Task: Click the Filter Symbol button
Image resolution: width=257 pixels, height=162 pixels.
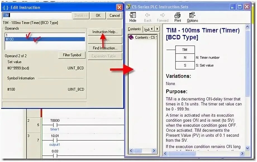Action: click(72, 55)
